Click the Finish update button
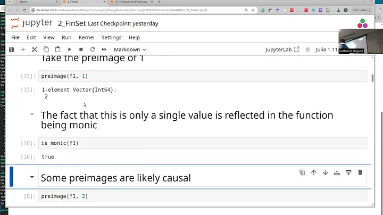 (x=361, y=10)
